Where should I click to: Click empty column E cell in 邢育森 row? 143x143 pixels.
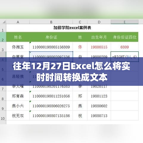125,96
